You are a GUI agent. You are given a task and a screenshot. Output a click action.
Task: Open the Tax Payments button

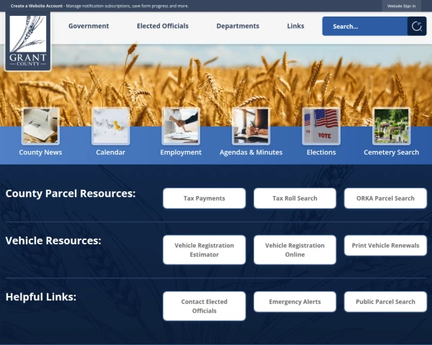point(204,198)
